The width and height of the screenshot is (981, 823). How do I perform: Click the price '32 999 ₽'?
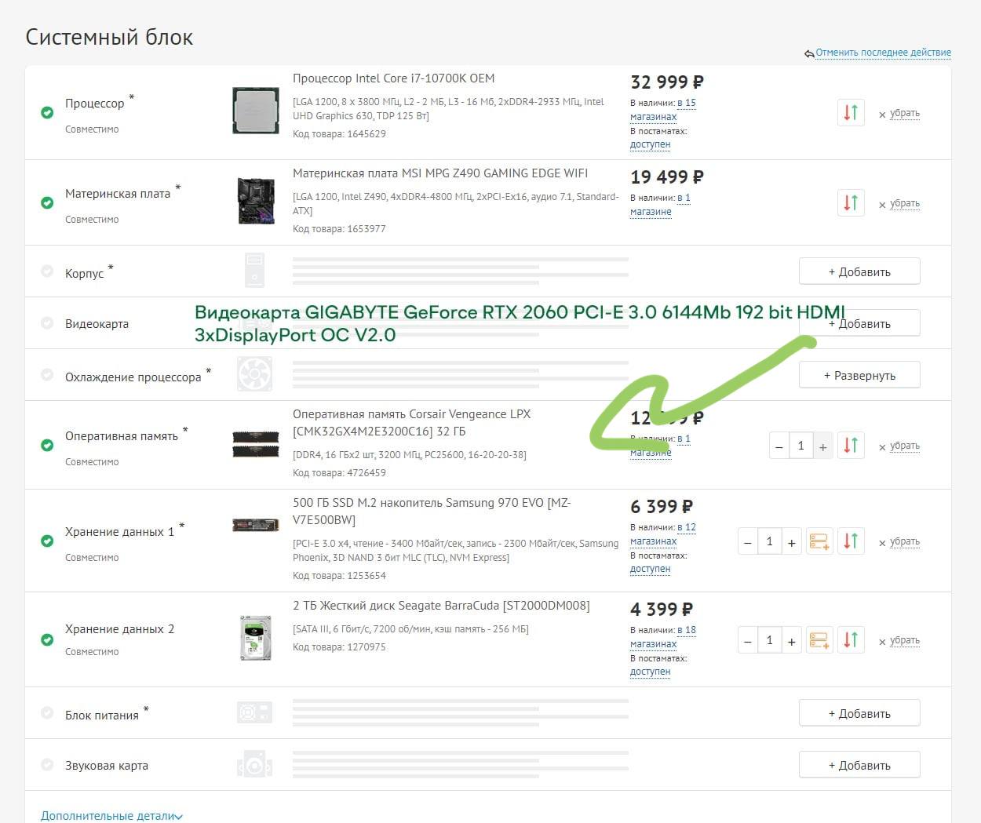pos(667,82)
